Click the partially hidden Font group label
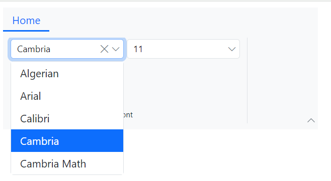The height and width of the screenshot is (181, 331). point(128,115)
